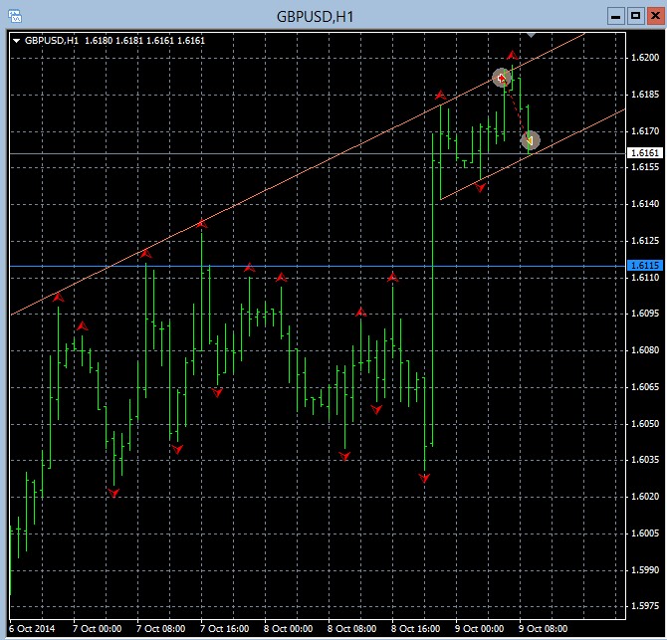The image size is (667, 640).
Task: Click the 9 Oct 00:00 time label
Action: [x=480, y=628]
